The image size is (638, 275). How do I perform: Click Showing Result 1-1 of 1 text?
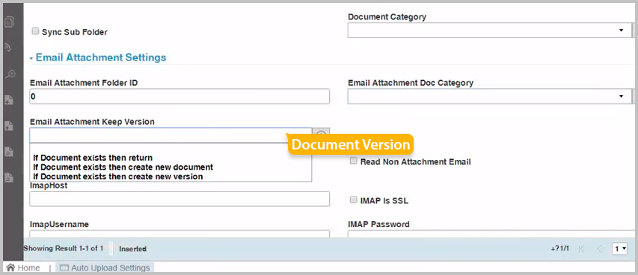[x=63, y=248]
